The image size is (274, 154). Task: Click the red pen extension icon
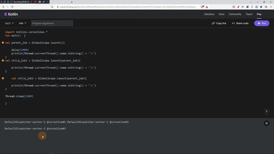tap(238, 7)
